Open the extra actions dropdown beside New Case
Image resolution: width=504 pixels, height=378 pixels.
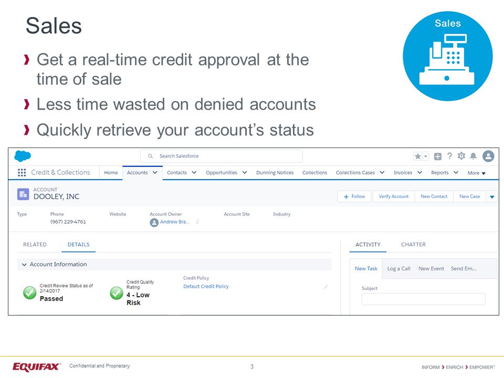[x=492, y=197]
